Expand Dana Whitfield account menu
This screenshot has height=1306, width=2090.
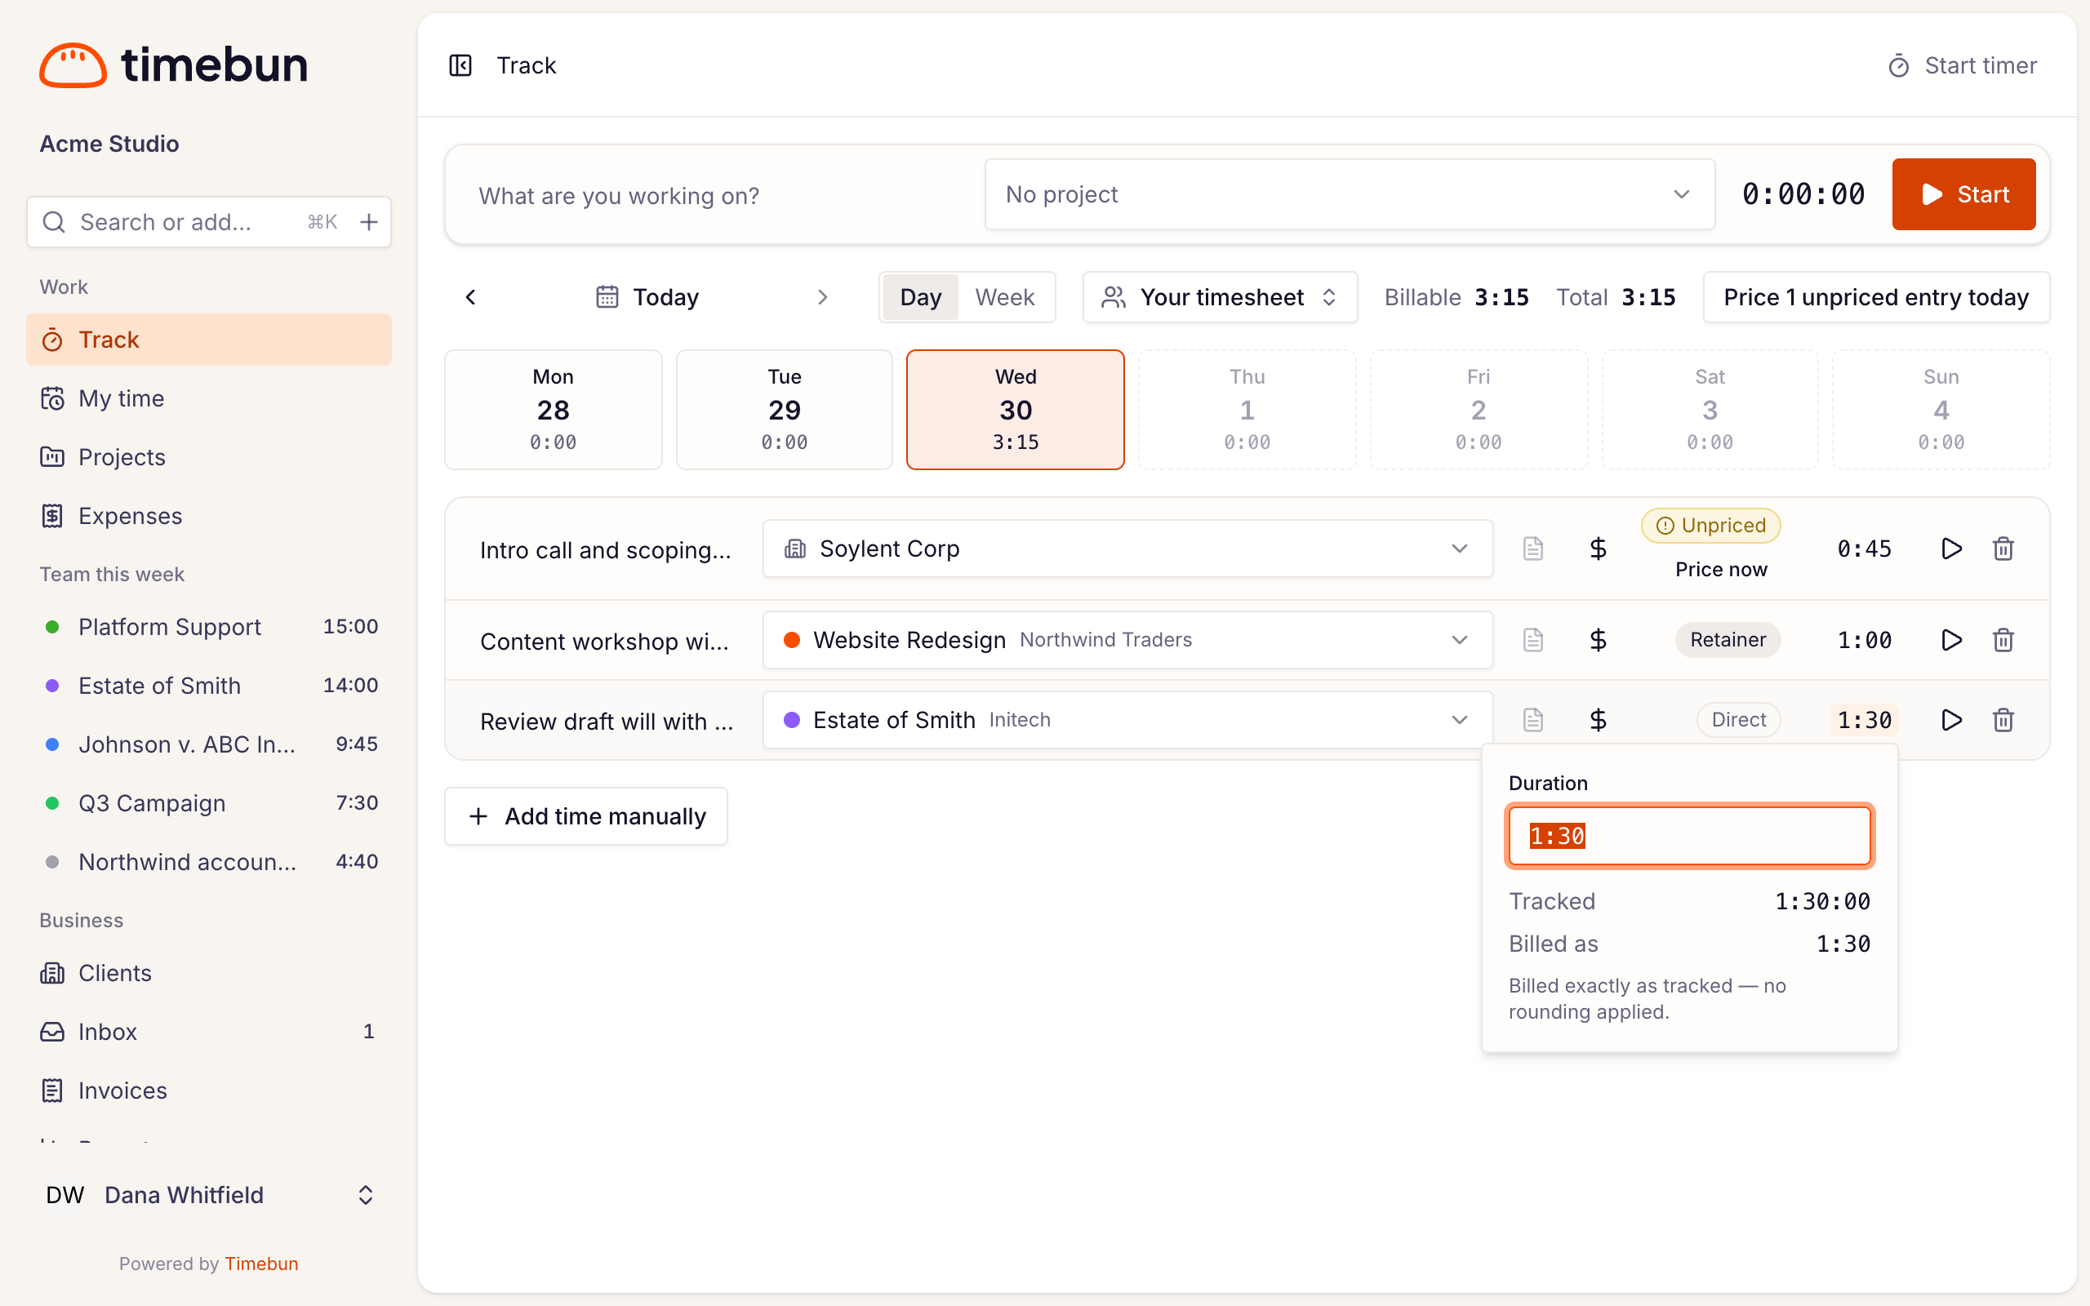[209, 1194]
